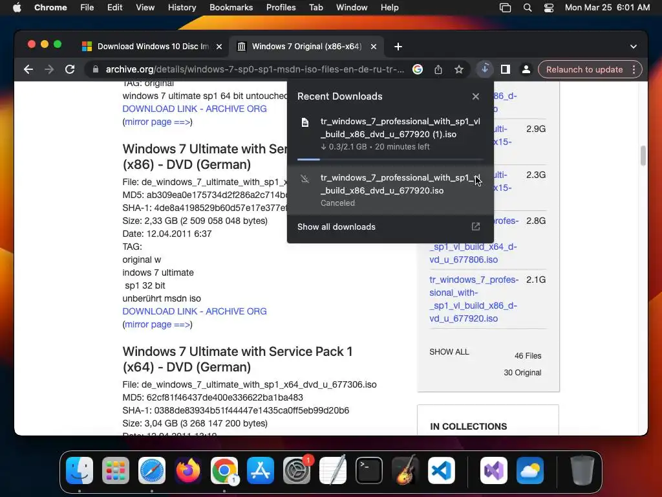Open tr_windows_7_professional x86 677920.iso link

[x=474, y=299]
